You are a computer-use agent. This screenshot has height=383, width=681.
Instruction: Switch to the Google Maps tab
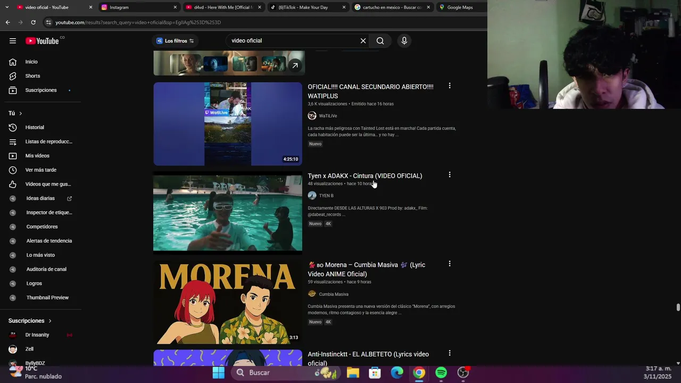point(461,7)
